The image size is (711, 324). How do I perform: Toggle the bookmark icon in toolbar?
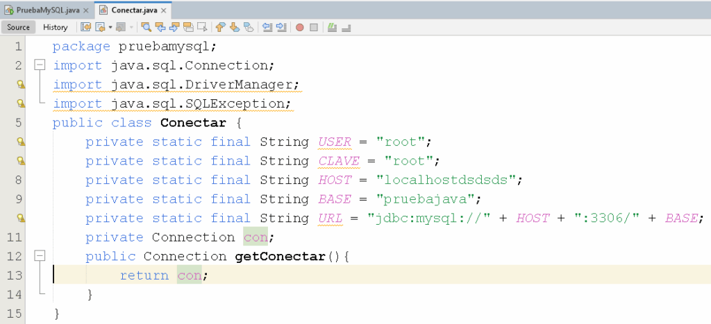(249, 27)
